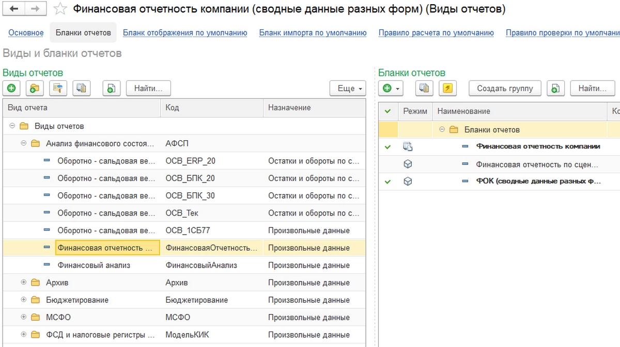Expand the Бюджетирование folder
Viewport: 620px width, 347px height.
[23, 300]
